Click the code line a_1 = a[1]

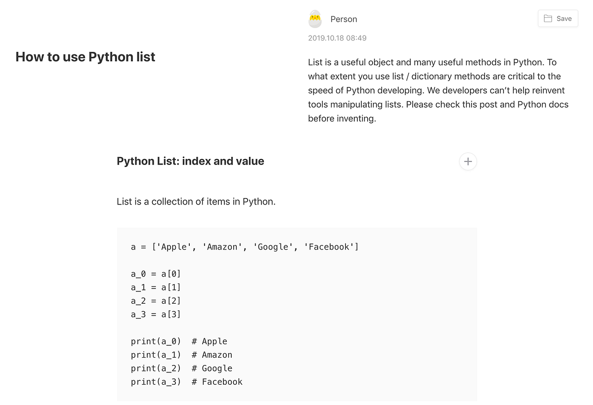[156, 287]
